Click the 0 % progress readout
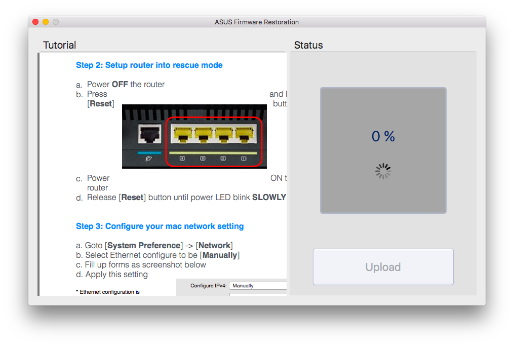Image resolution: width=514 pixels, height=346 pixels. tap(383, 136)
